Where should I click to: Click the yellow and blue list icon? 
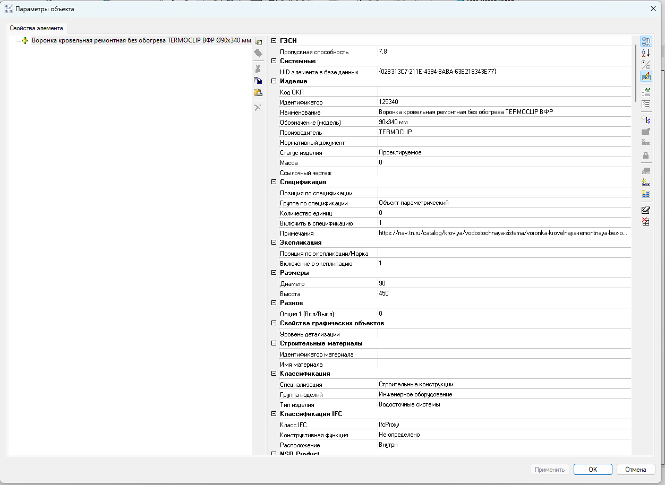[646, 194]
